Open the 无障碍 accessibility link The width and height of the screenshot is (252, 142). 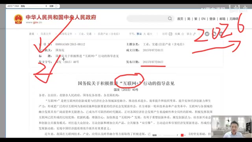pos(234,19)
